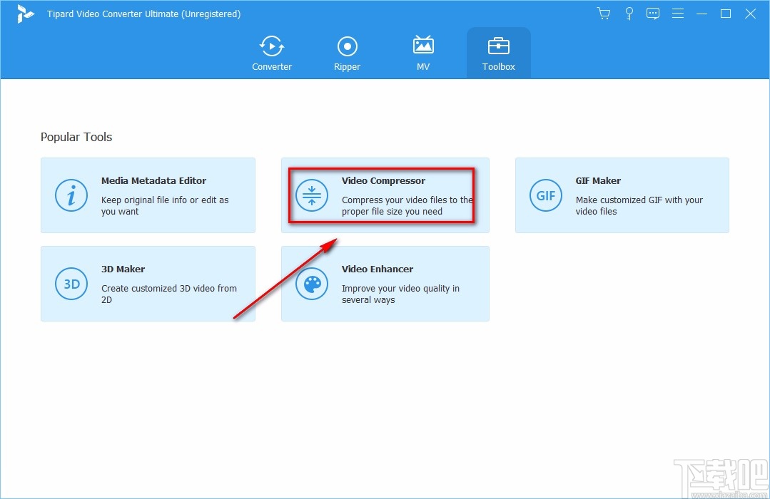Click the key register icon
Screen dimensions: 770x499
(629, 14)
